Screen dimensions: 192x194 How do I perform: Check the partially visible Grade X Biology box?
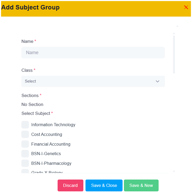(25, 171)
